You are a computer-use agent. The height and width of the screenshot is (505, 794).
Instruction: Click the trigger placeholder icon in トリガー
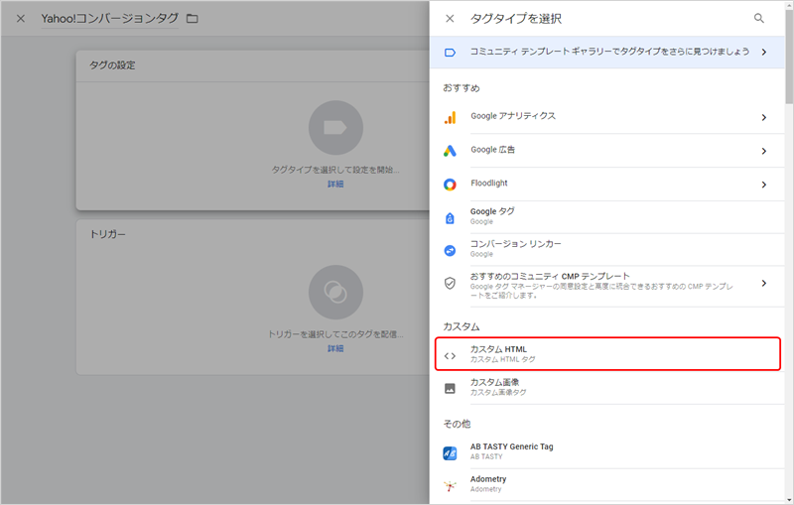click(335, 292)
